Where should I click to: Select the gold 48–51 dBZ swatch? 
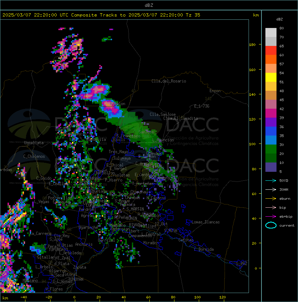271,86
